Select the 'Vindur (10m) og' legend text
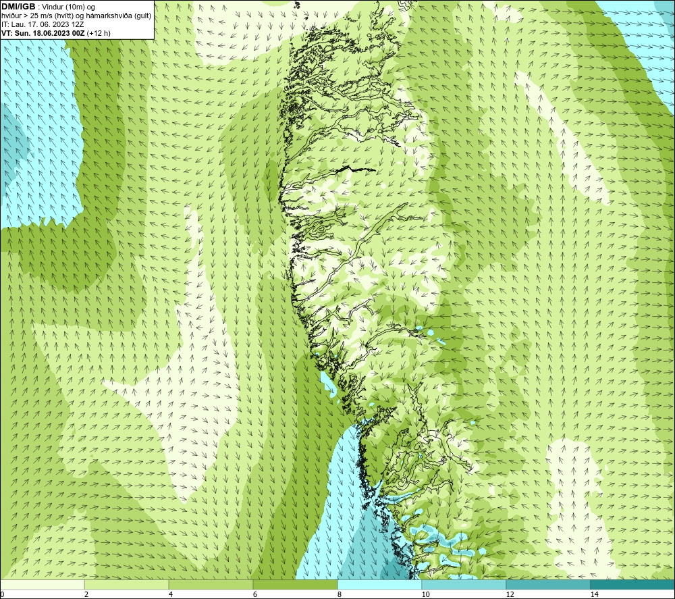This screenshot has width=675, height=599. click(x=68, y=7)
